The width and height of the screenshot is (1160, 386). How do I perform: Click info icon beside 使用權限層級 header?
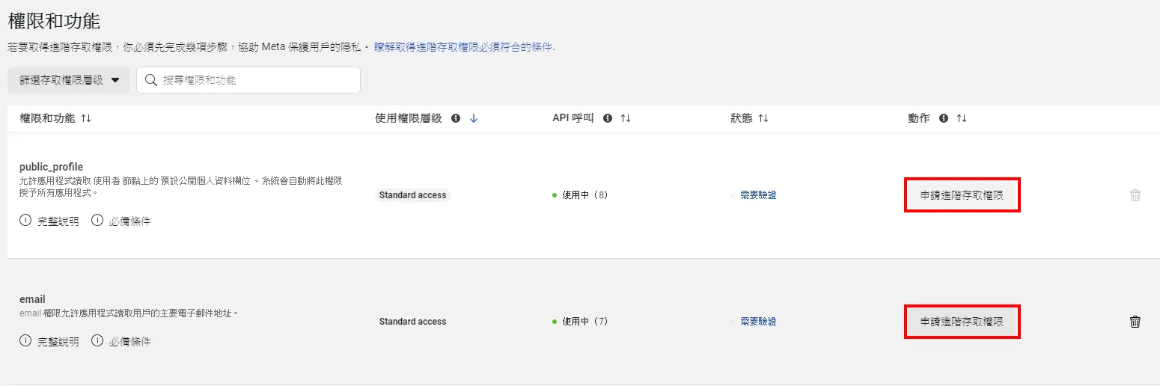[x=456, y=118]
